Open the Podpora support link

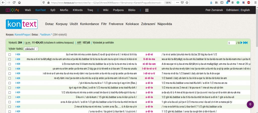click(x=118, y=10)
